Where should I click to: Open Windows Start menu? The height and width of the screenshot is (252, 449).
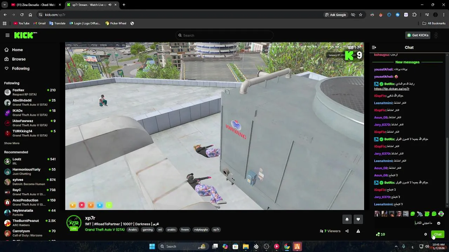click(x=152, y=246)
